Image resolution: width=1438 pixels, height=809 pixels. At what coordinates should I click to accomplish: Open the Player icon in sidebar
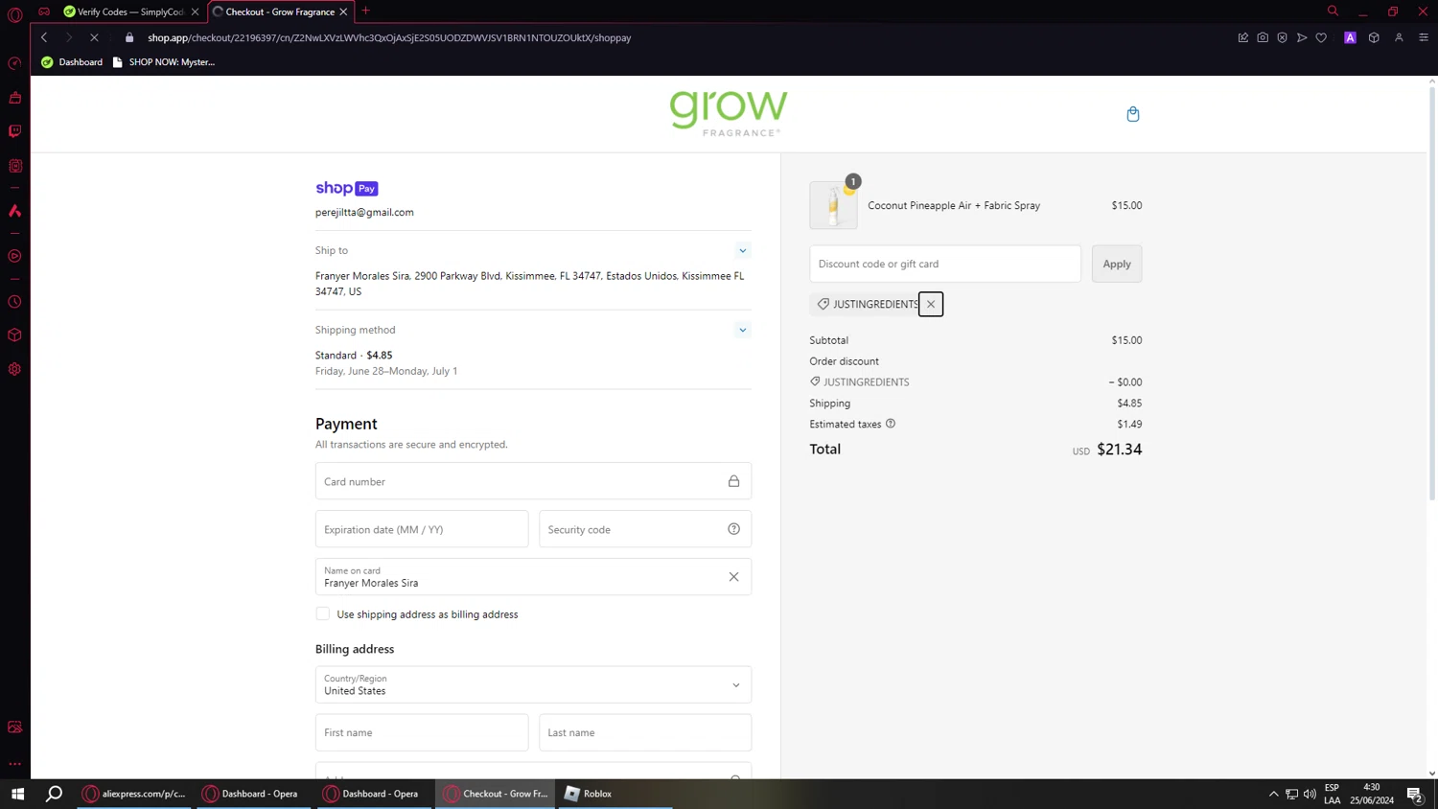(14, 256)
